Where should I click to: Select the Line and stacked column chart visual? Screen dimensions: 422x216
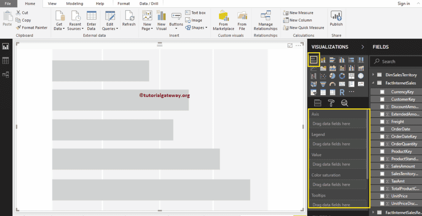pos(342,68)
